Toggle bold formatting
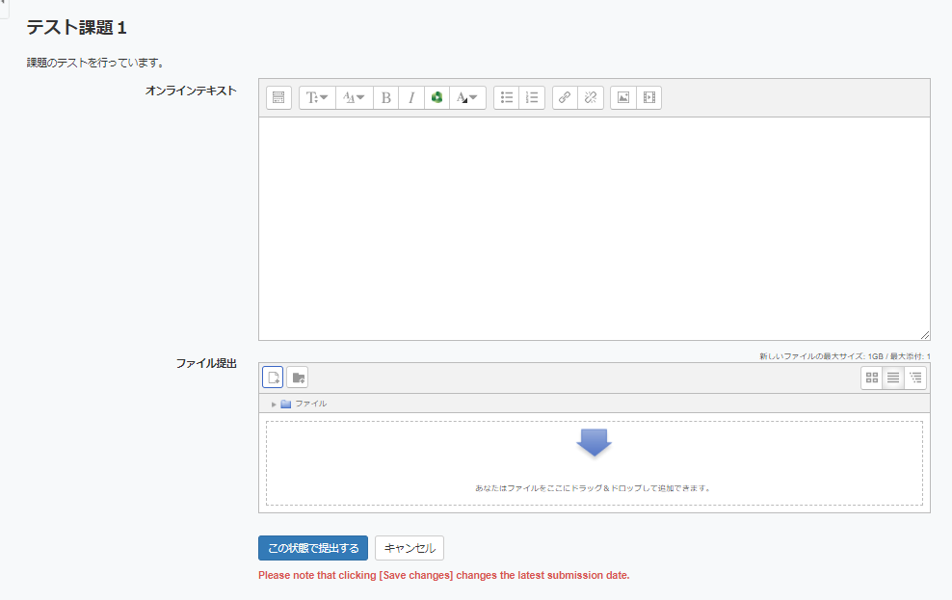The width and height of the screenshot is (952, 600). pos(386,97)
